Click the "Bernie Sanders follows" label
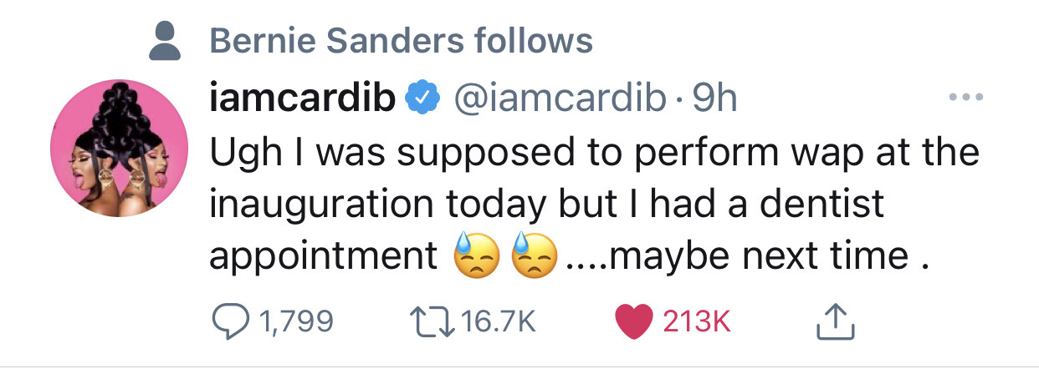The image size is (1039, 374). pos(401,40)
